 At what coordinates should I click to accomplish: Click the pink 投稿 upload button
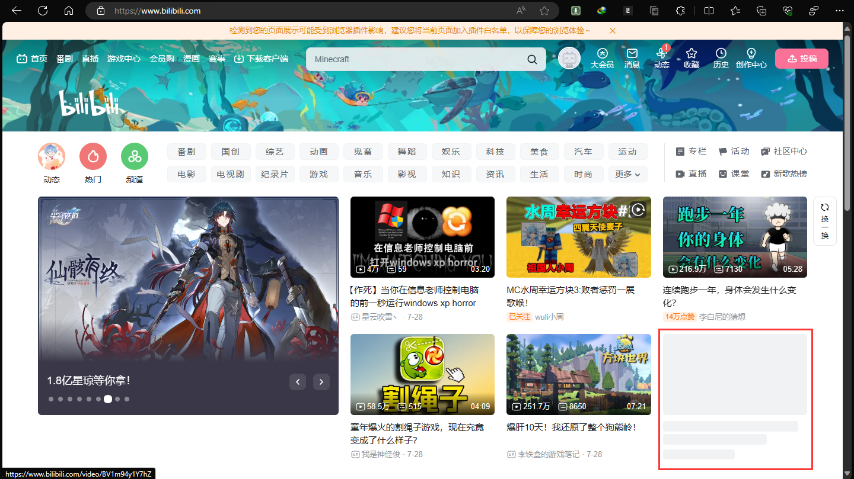pos(801,58)
